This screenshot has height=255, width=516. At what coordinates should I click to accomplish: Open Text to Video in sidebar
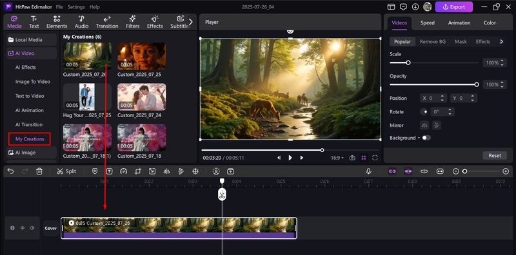[x=30, y=96]
